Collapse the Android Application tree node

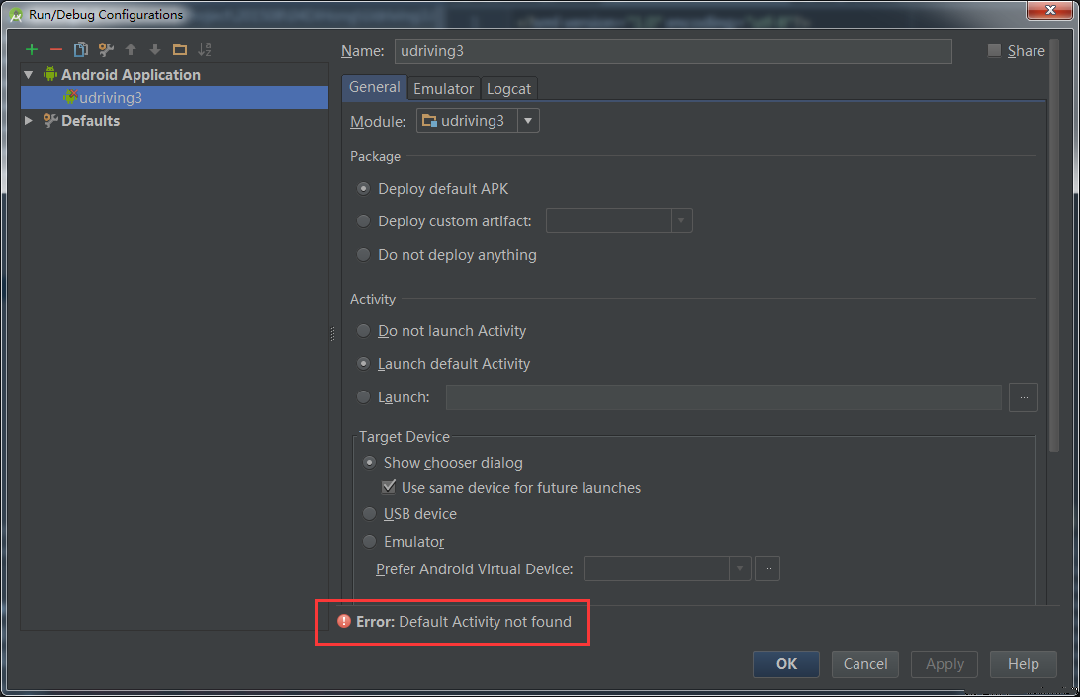[x=29, y=75]
